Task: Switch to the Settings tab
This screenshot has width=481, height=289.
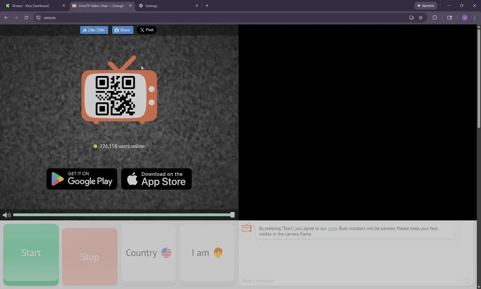Action: click(168, 6)
